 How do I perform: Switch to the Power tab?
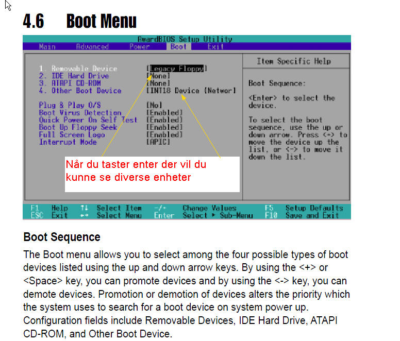139,47
